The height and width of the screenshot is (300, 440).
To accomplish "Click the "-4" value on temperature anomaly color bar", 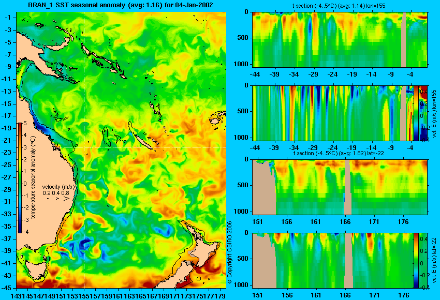I will point(25,232).
